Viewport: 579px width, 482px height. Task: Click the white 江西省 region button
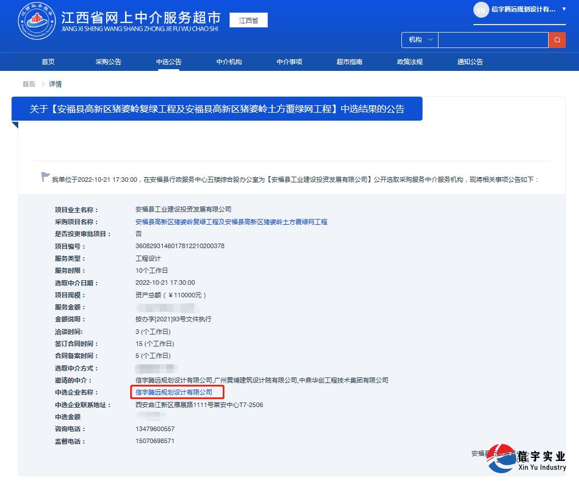tap(248, 19)
